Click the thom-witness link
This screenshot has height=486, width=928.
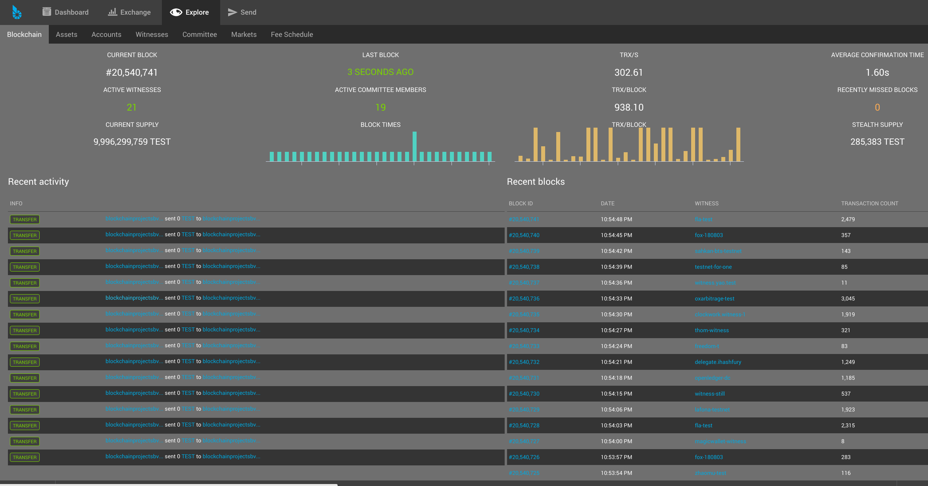click(x=711, y=330)
